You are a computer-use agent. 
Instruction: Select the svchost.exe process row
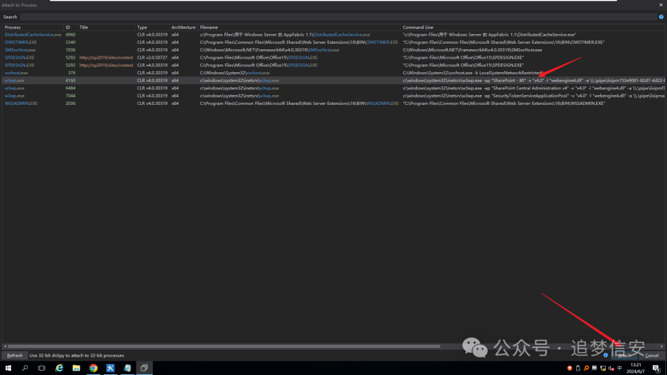(x=333, y=73)
